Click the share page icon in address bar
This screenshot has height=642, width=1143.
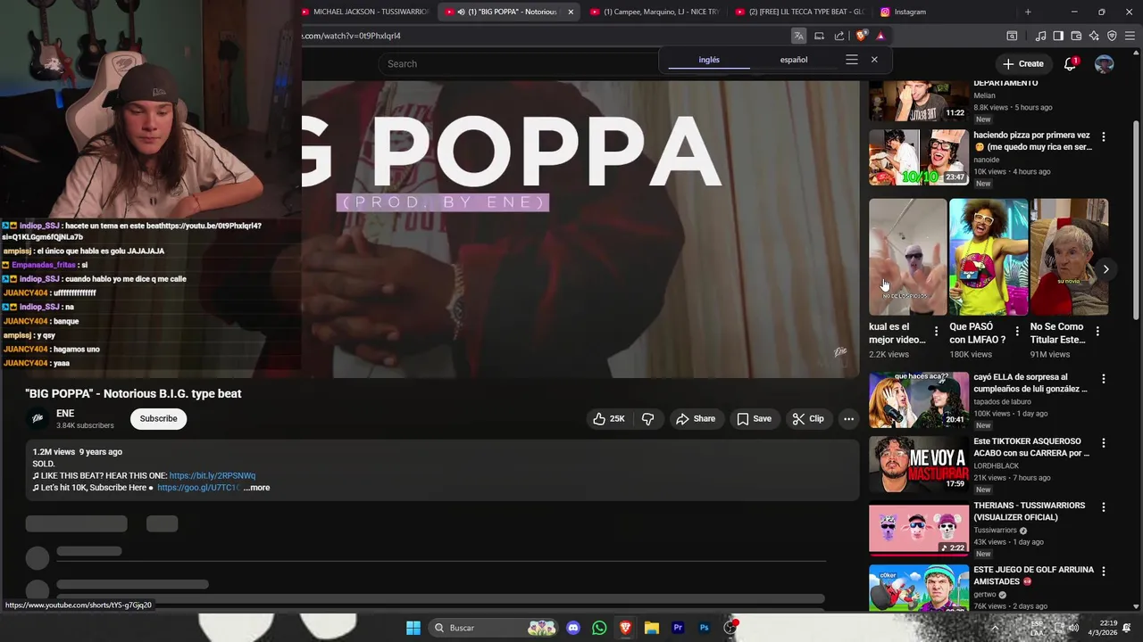point(839,36)
